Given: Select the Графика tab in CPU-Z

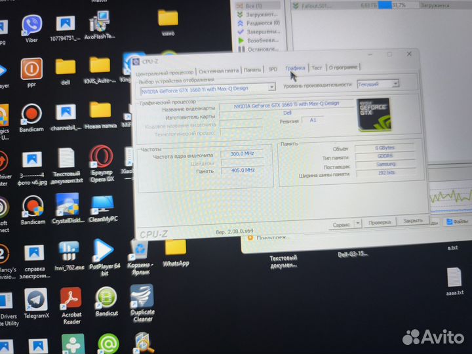Looking at the screenshot, I should tap(295, 68).
